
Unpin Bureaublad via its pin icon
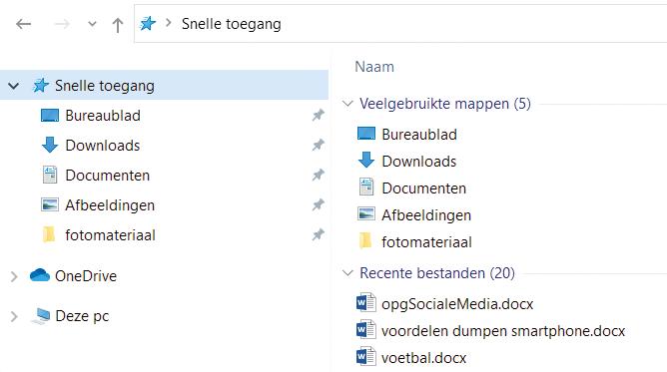[x=319, y=115]
